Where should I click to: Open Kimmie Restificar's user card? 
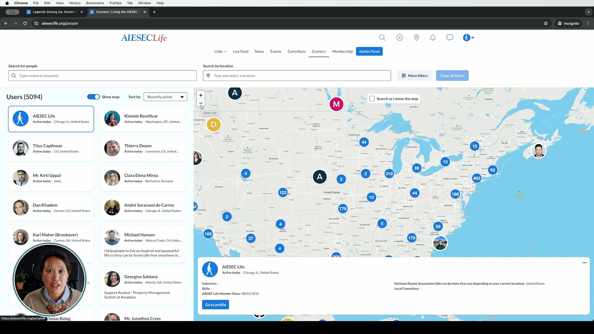coord(143,119)
